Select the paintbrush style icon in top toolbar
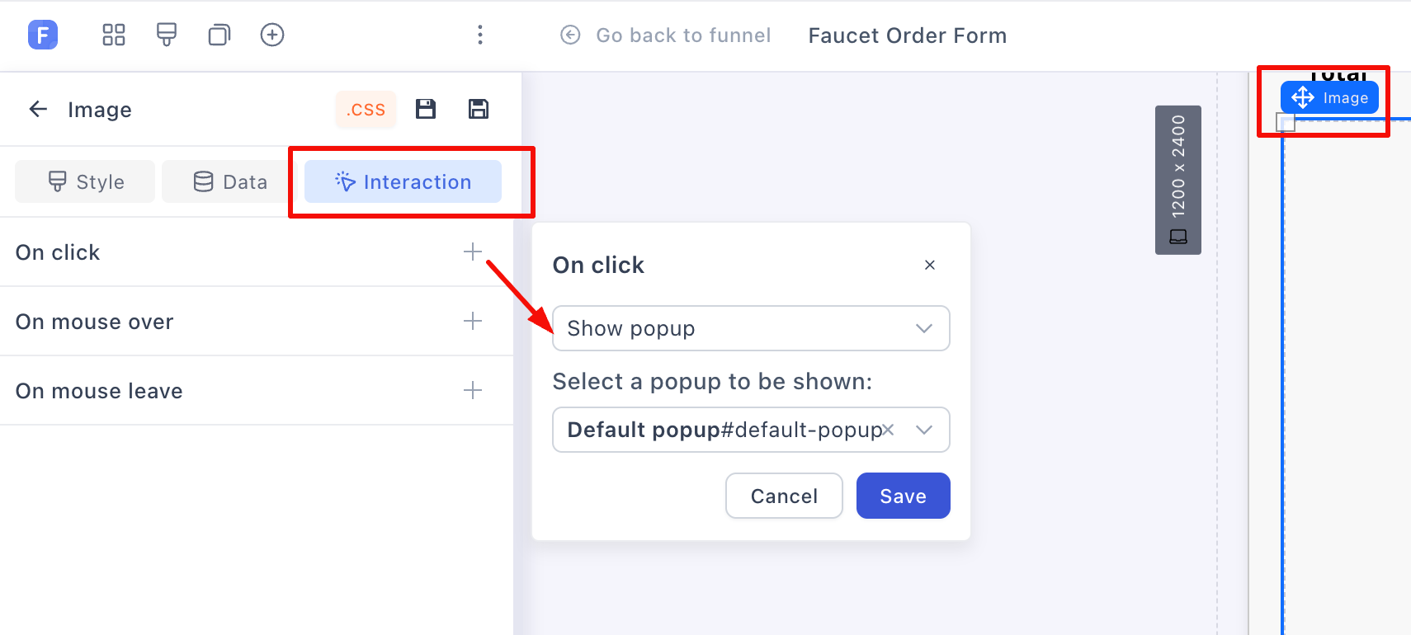This screenshot has height=635, width=1411. (167, 35)
